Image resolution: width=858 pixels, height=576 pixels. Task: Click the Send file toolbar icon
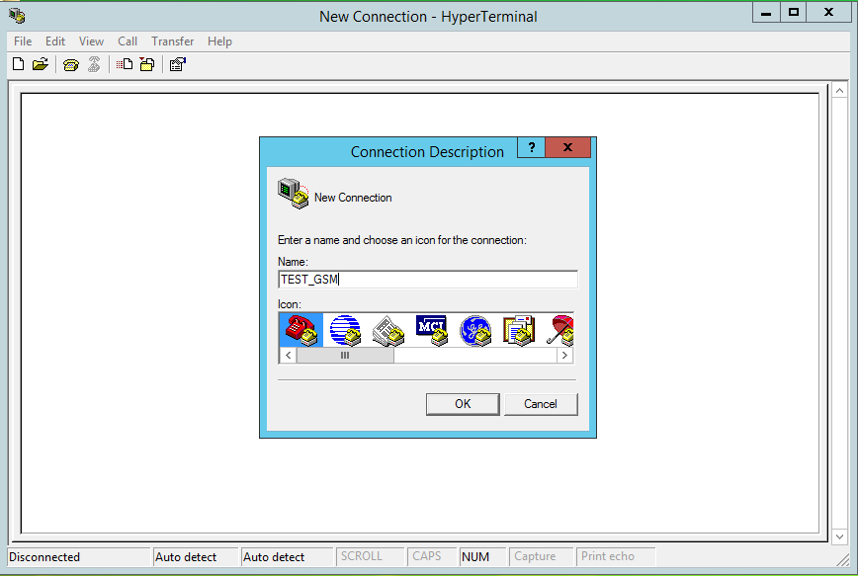(125, 65)
